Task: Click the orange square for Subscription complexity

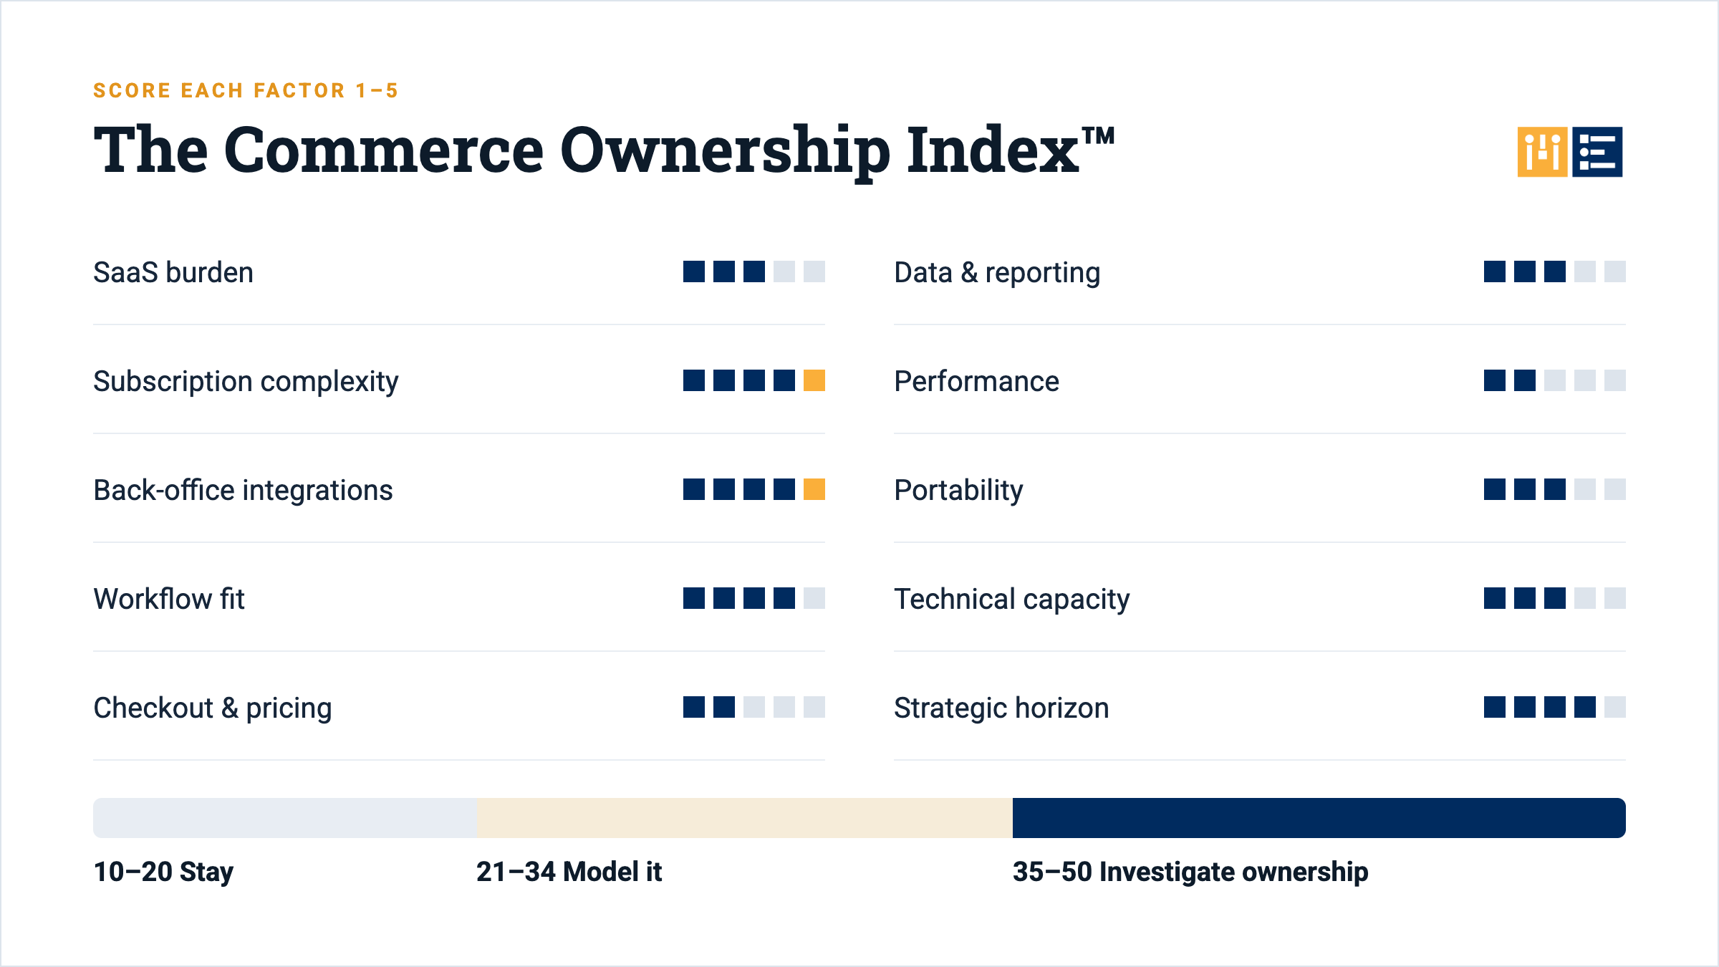Action: pyautogui.click(x=814, y=380)
